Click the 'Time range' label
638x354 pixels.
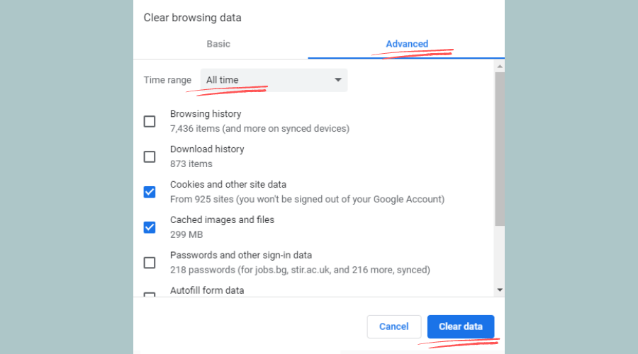(x=167, y=80)
